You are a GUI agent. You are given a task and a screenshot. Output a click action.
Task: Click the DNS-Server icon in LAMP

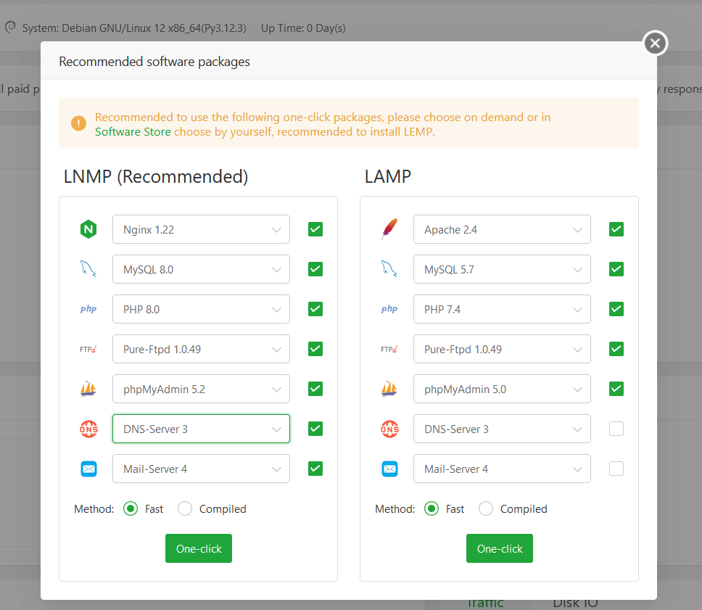389,429
